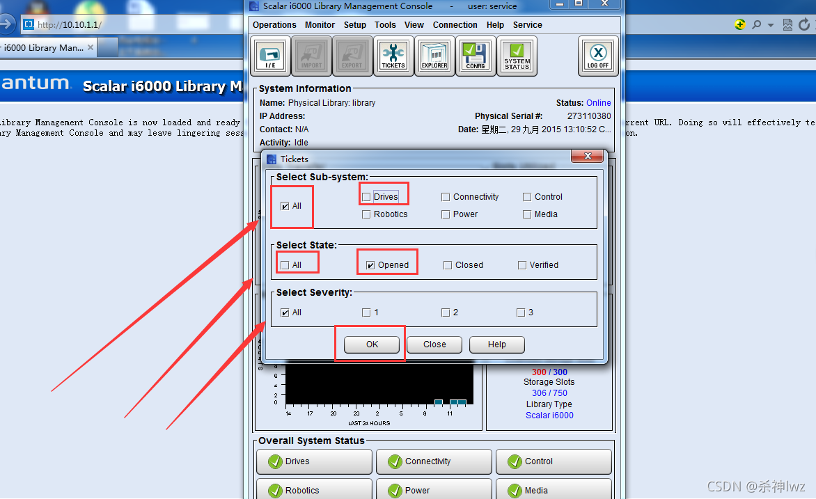
Task: Click OK in the Tickets dialog
Action: (372, 344)
